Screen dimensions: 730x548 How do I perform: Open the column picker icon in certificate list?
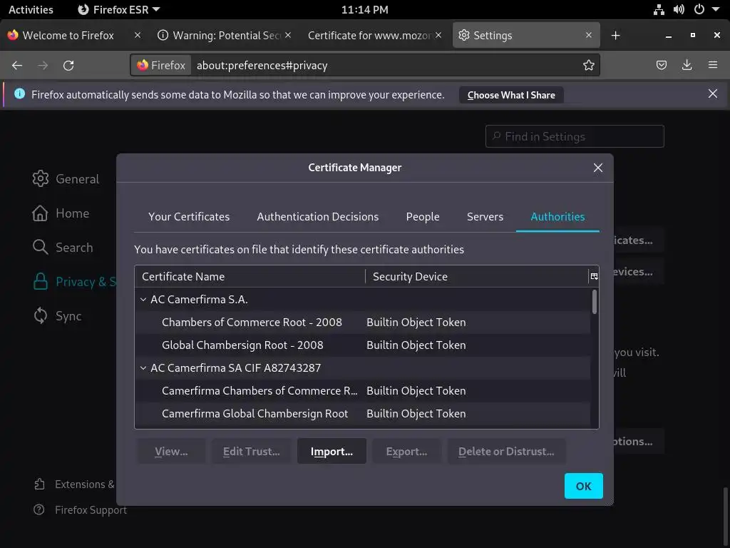594,276
